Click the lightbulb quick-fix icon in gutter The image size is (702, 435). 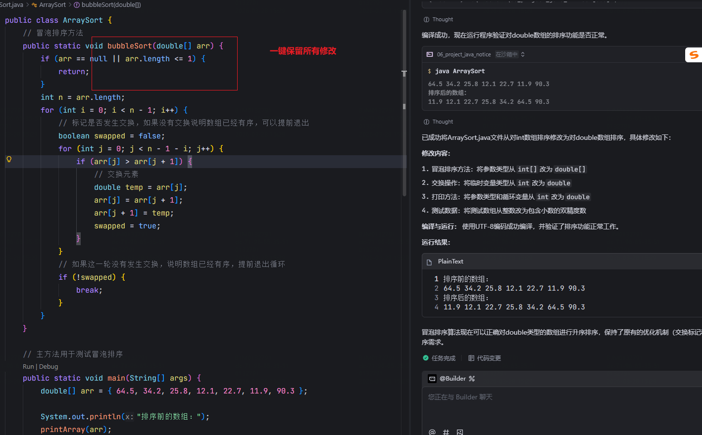tap(9, 159)
